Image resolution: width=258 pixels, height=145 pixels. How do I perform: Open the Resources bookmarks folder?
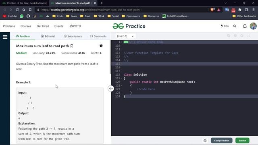pyautogui.click(x=152, y=16)
